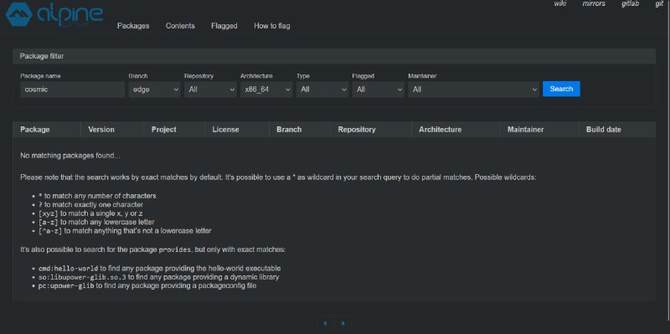Image resolution: width=670 pixels, height=334 pixels.
Task: Click the Build date column header
Action: [603, 130]
